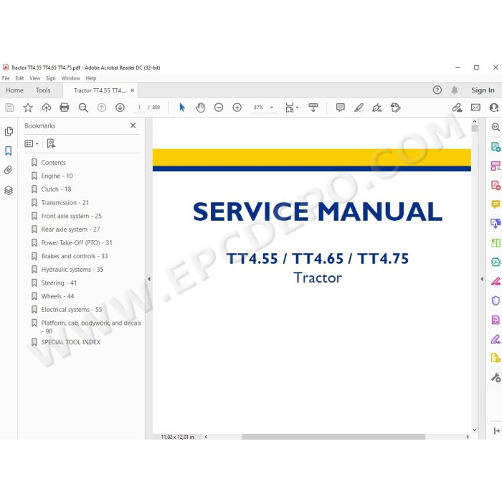The image size is (502, 502).
Task: Open Page Thumbnails panel
Action: click(x=9, y=131)
